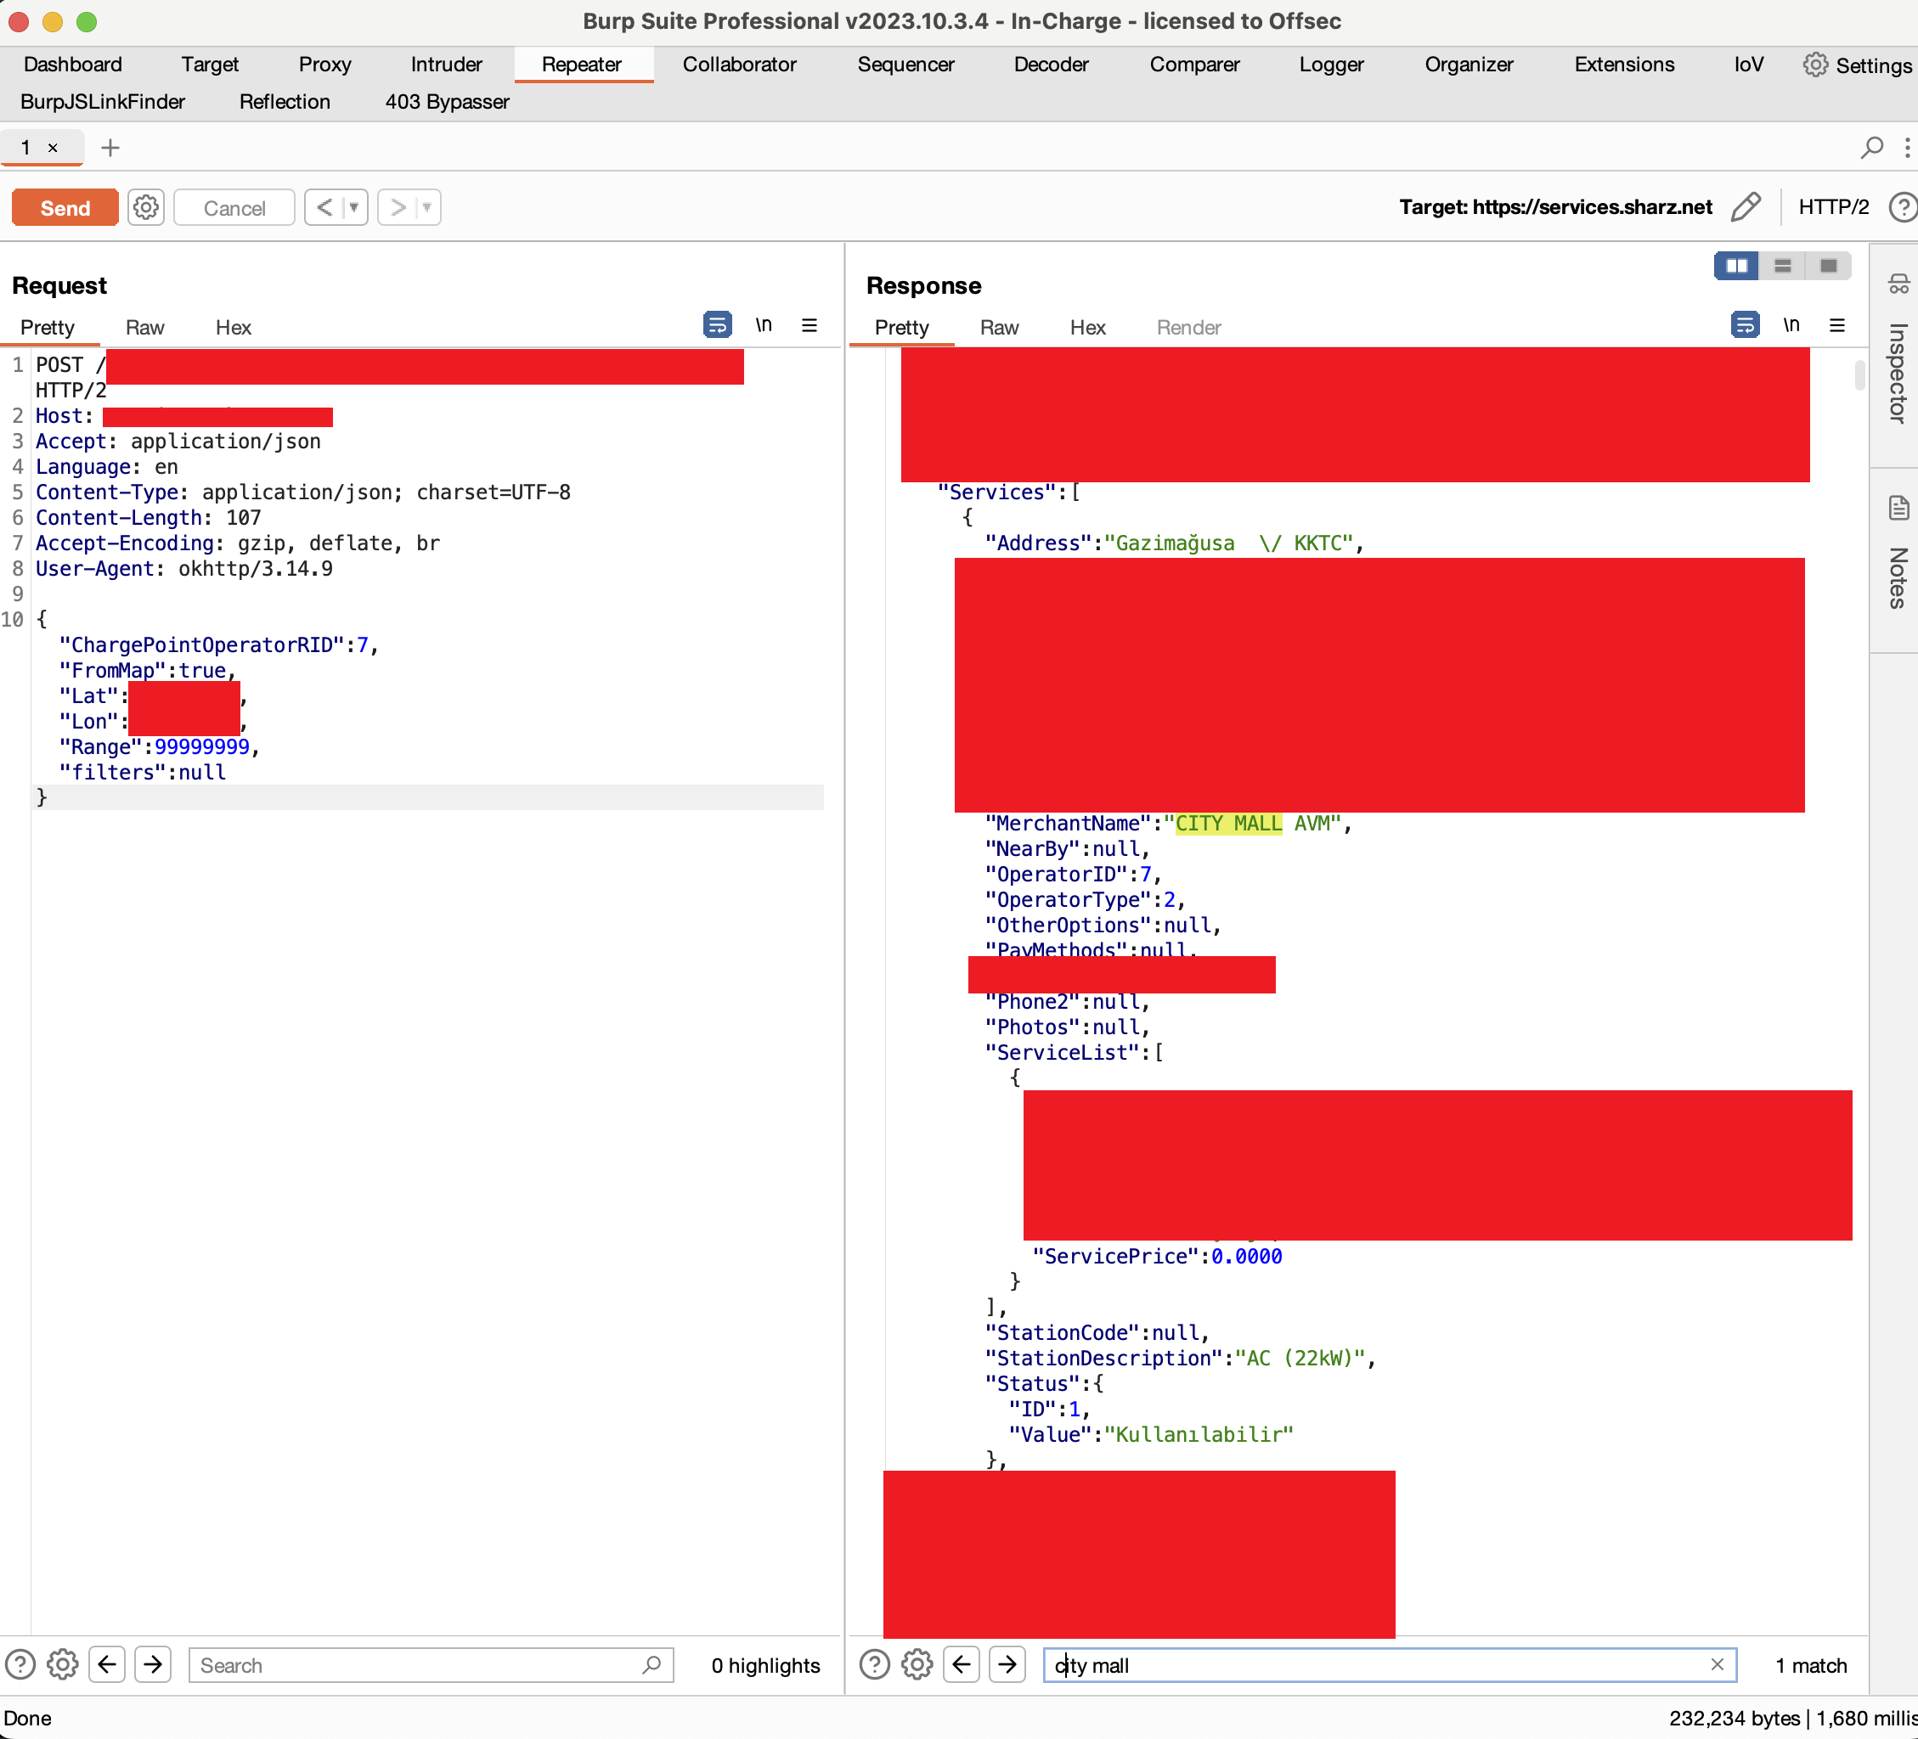Screen dimensions: 1918x1739
Task: Open the Collaborator tab
Action: tap(739, 64)
